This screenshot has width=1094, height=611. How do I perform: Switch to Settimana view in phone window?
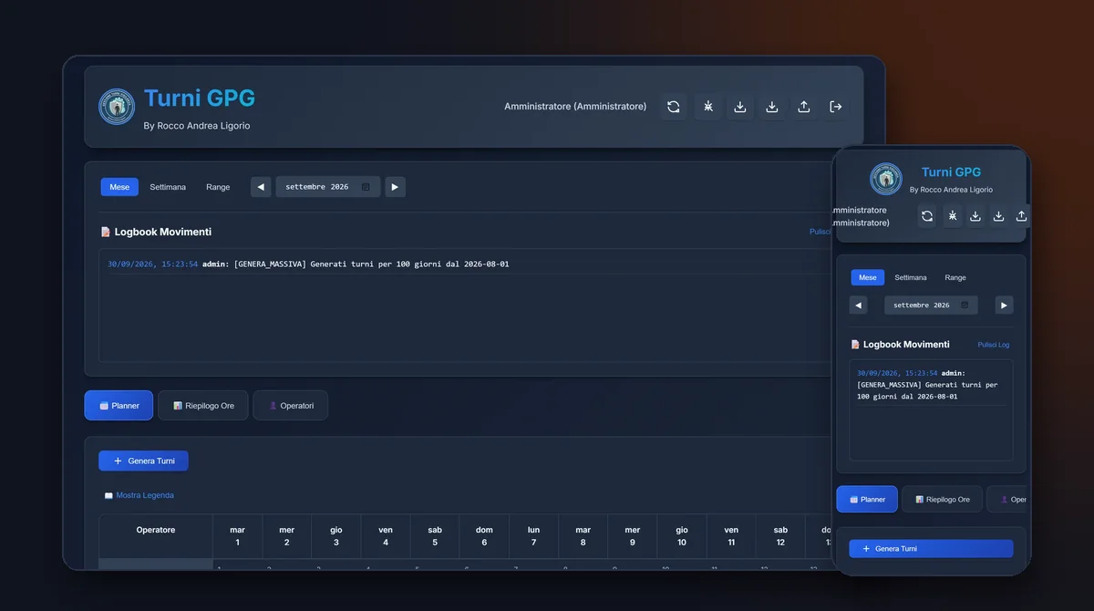[911, 277]
